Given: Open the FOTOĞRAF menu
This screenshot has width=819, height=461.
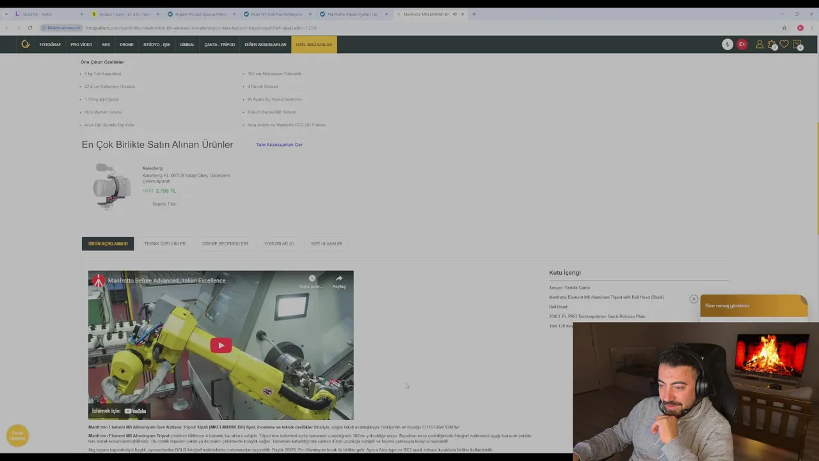Looking at the screenshot, I should (50, 45).
